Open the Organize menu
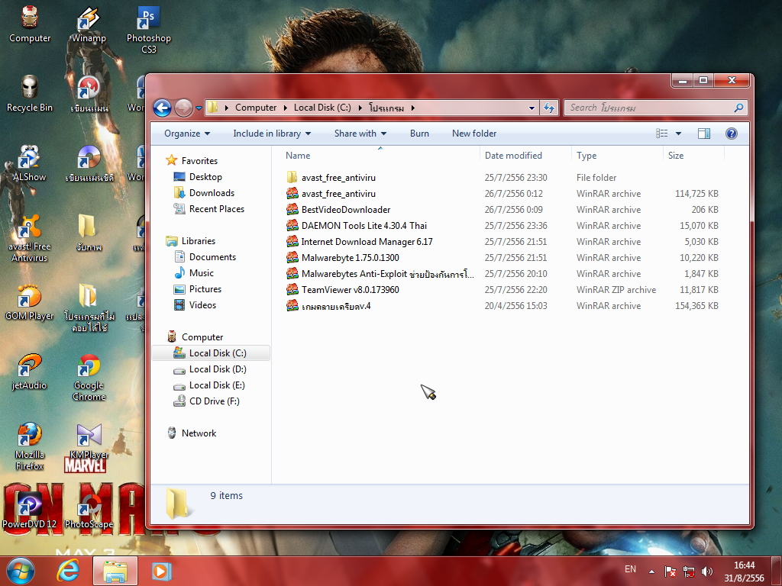Viewport: 782px width, 586px height. (187, 134)
